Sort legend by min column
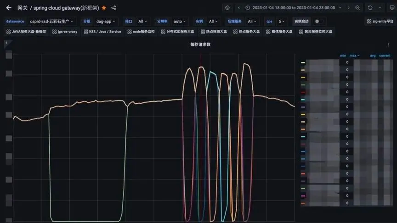 (343, 56)
